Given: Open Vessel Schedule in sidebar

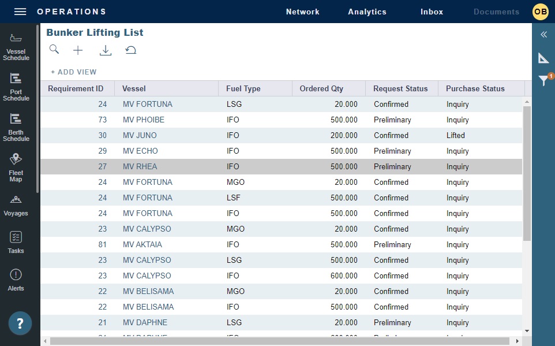Looking at the screenshot, I should coord(16,46).
